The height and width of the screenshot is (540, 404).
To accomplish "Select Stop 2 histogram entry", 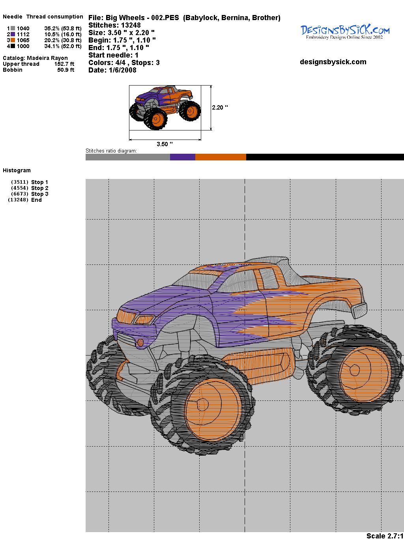I will 39,188.
